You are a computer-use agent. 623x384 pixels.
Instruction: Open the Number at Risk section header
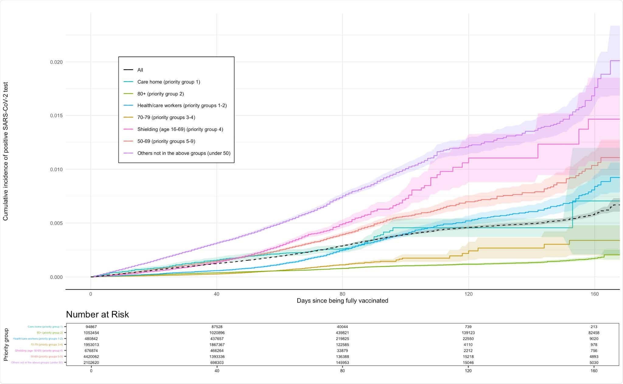[97, 314]
